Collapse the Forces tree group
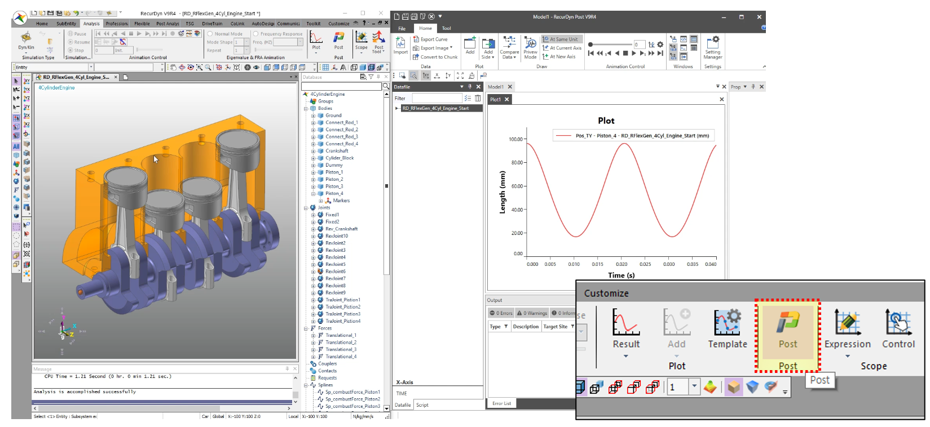The height and width of the screenshot is (427, 930). [306, 328]
